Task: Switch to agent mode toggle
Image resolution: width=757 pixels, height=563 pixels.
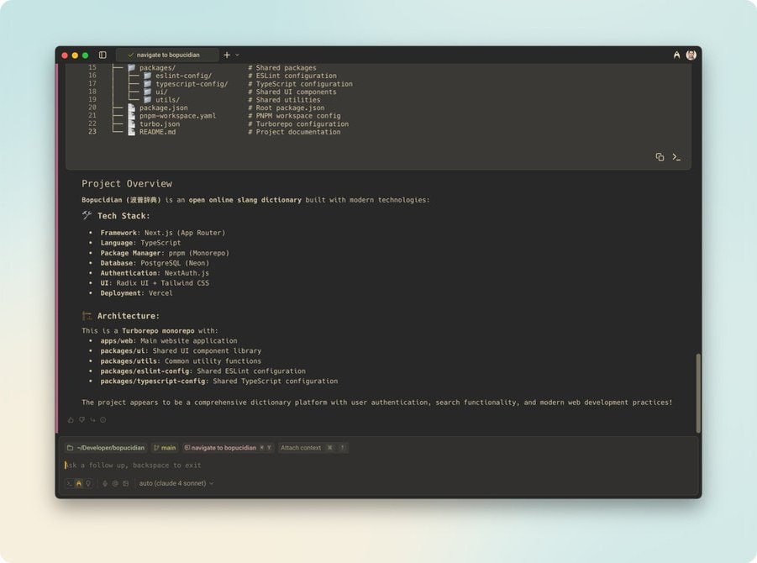Action: [79, 483]
